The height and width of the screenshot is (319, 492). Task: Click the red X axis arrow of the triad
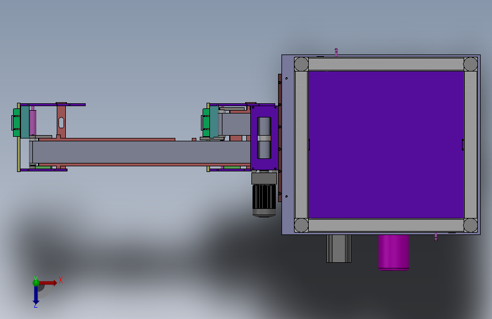click(x=49, y=283)
